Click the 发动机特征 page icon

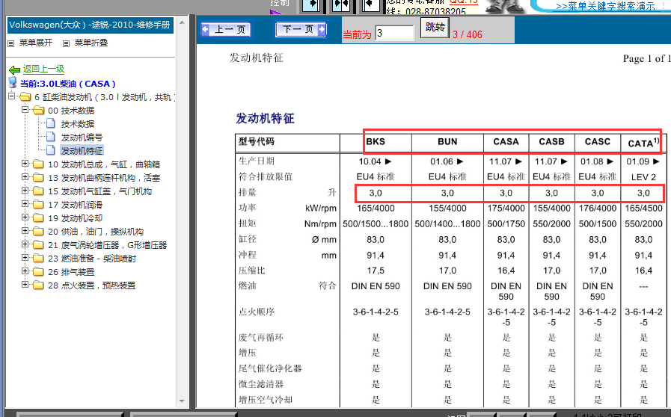(51, 150)
